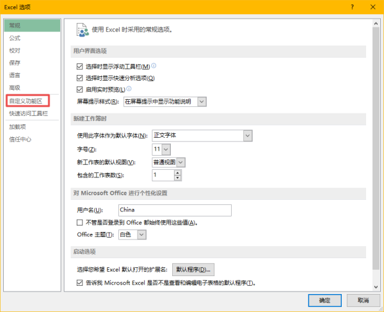384x312 pixels.
Task: Enable 不管是否登录到 Office 都始终使用这些值 checkbox
Action: coord(79,222)
